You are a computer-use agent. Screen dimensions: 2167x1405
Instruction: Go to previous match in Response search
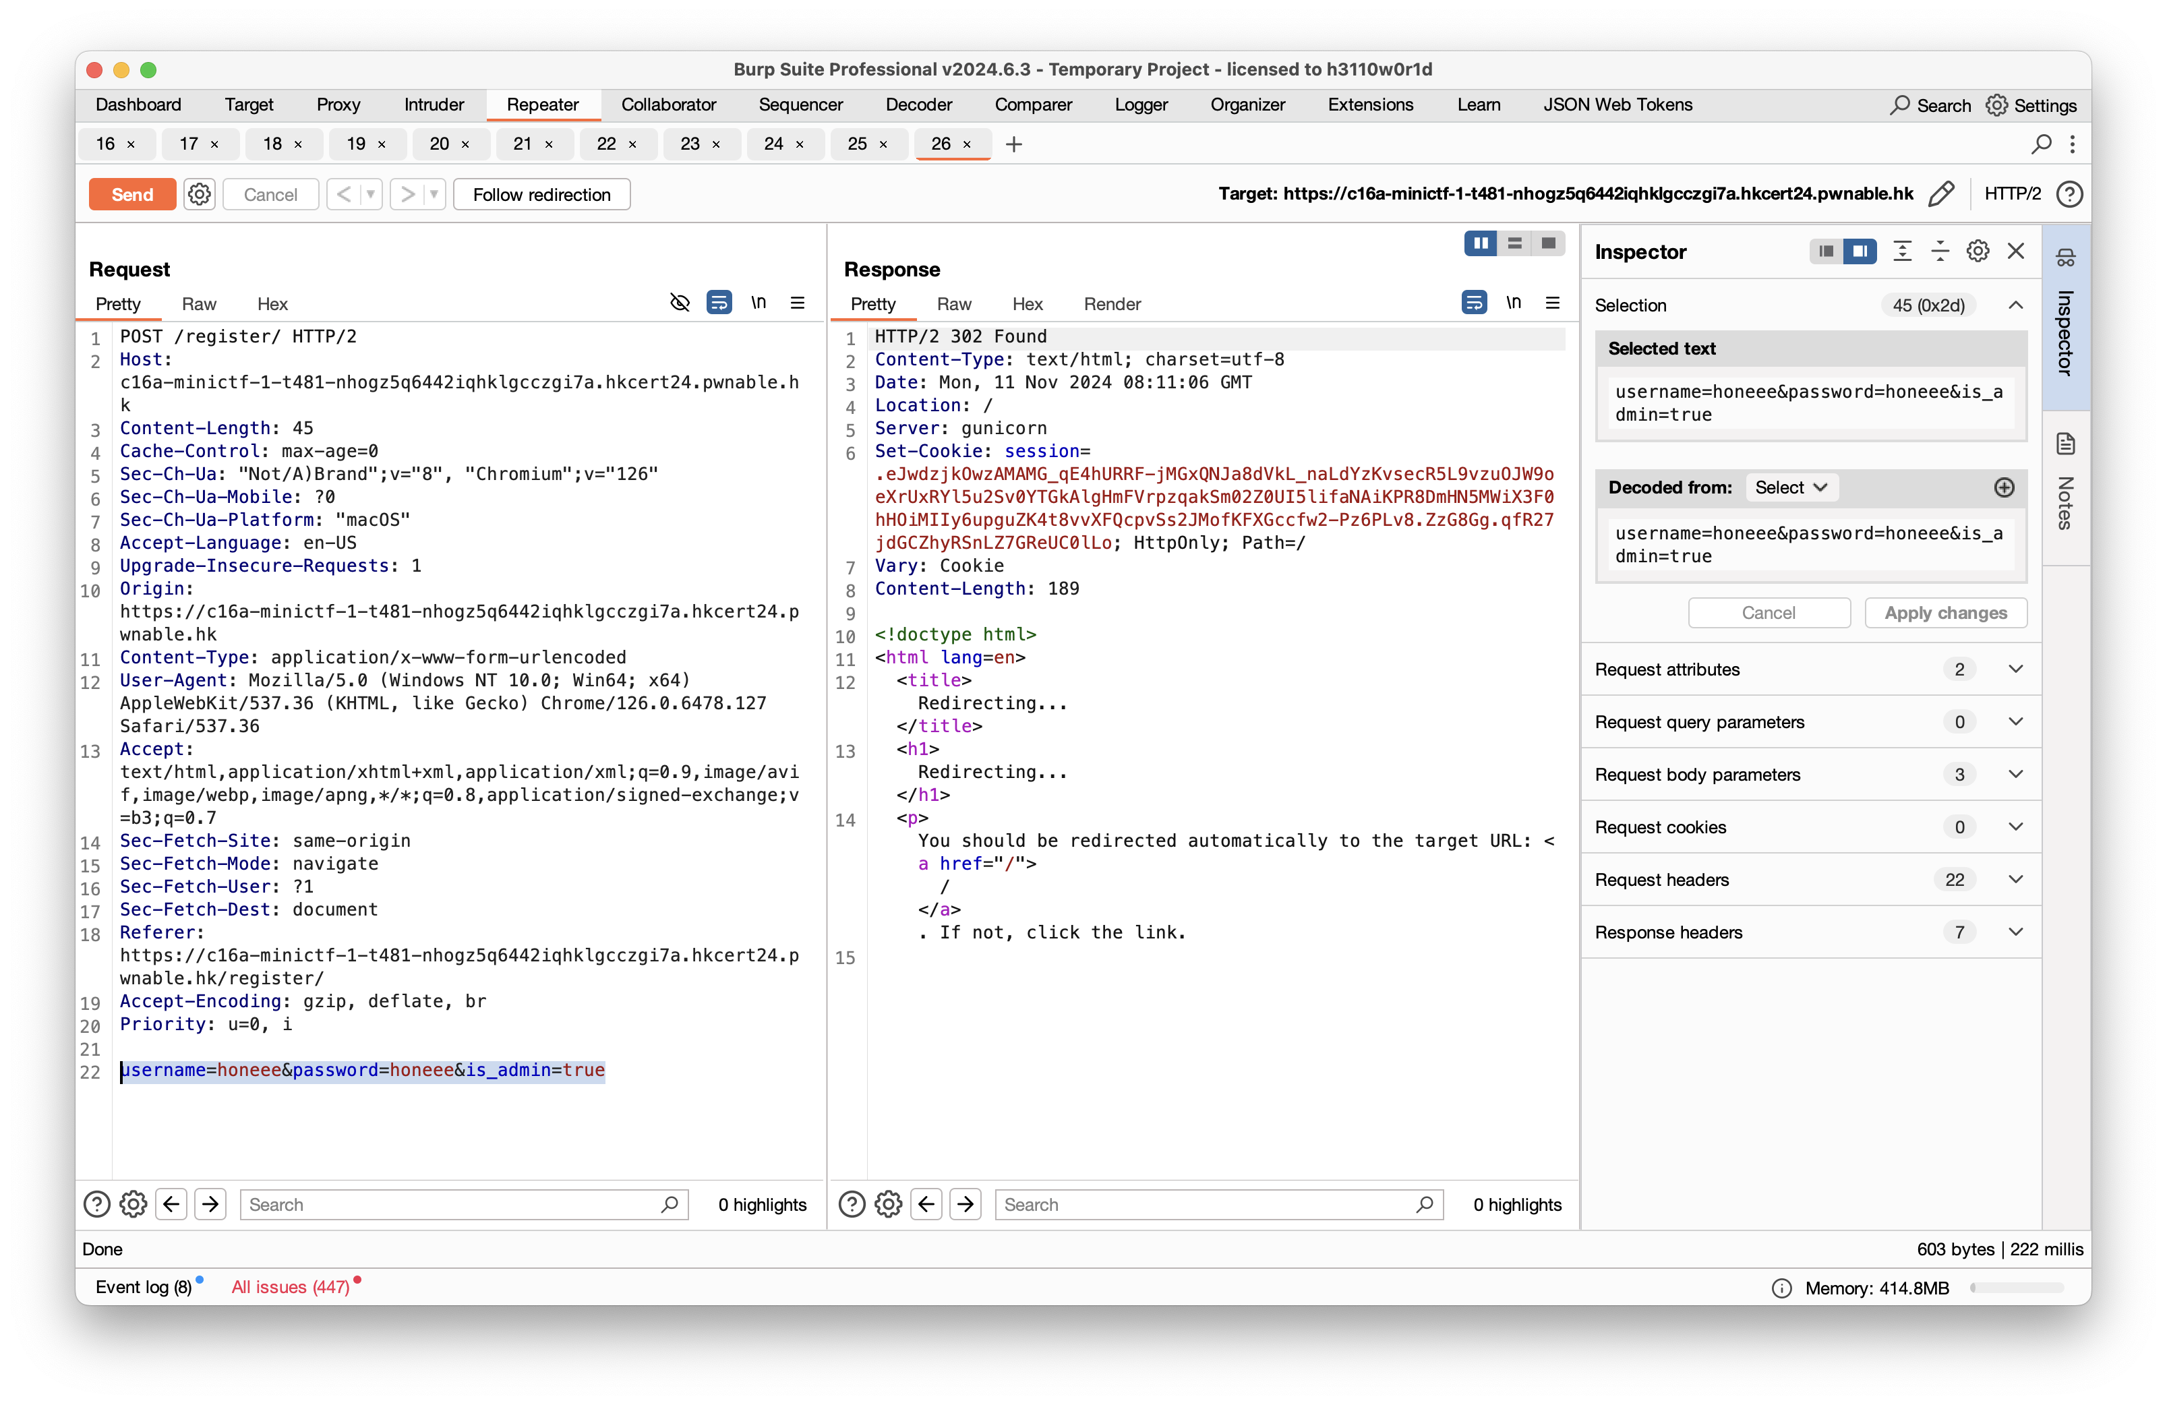(926, 1204)
